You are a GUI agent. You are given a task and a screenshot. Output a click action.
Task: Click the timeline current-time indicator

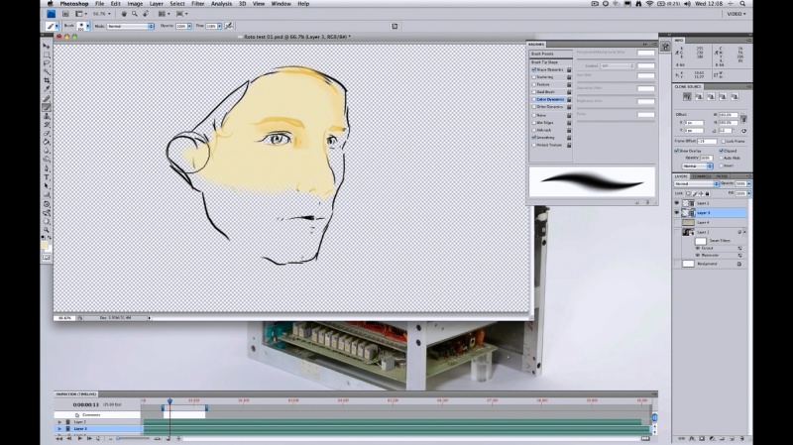pos(170,401)
